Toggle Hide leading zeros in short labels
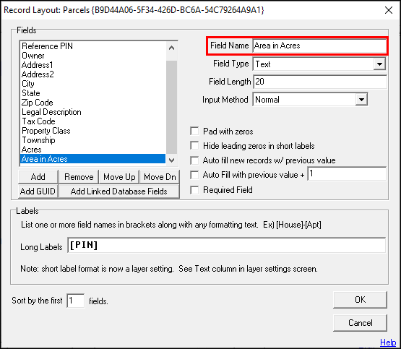 194,146
